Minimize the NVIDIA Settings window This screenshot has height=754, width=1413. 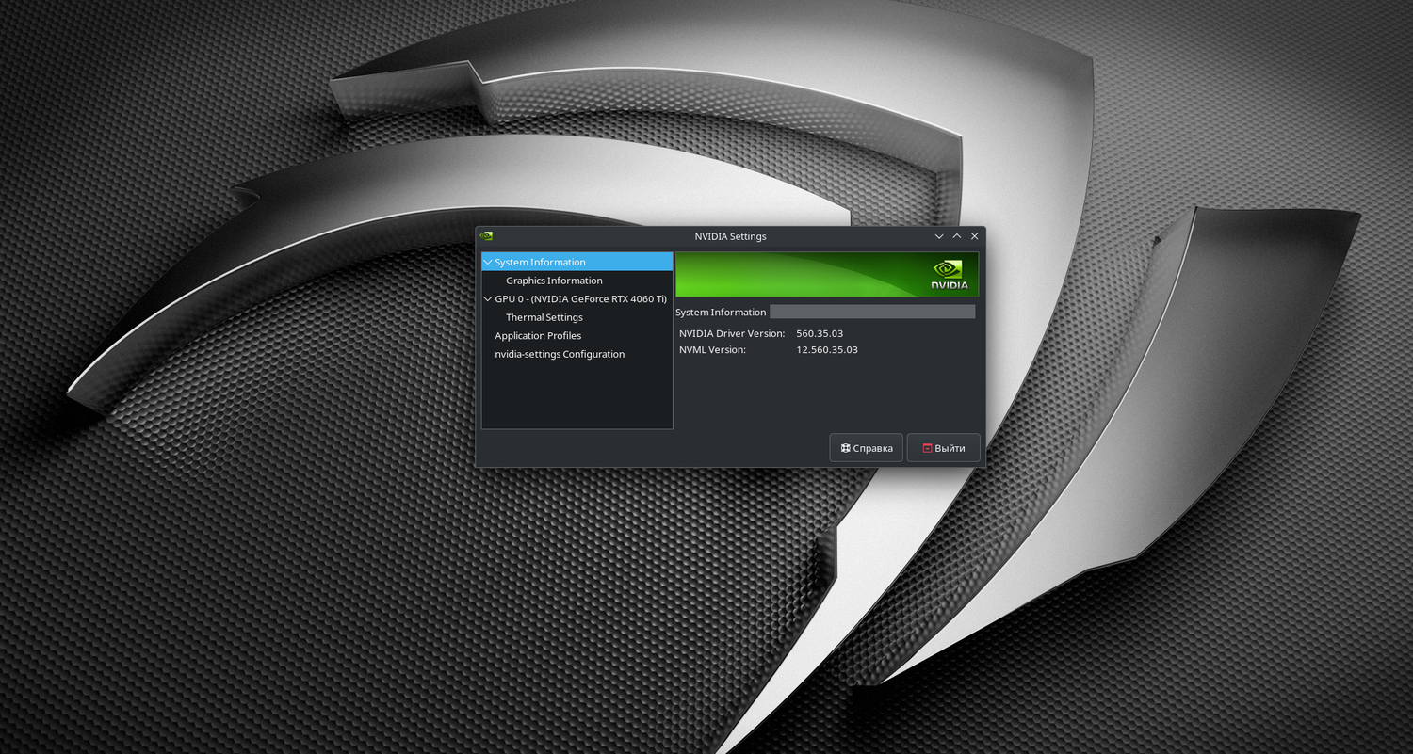click(939, 236)
